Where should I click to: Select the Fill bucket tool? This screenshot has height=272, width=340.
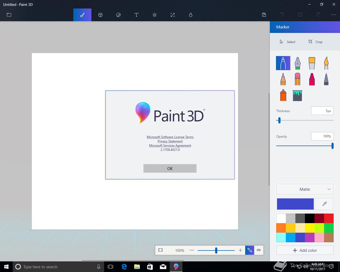pyautogui.click(x=297, y=95)
